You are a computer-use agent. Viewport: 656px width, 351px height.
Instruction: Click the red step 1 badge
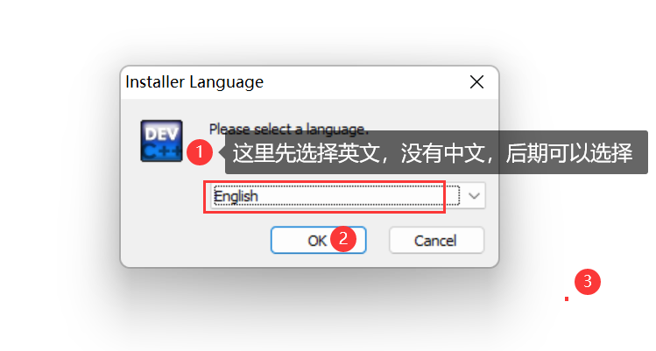point(200,151)
